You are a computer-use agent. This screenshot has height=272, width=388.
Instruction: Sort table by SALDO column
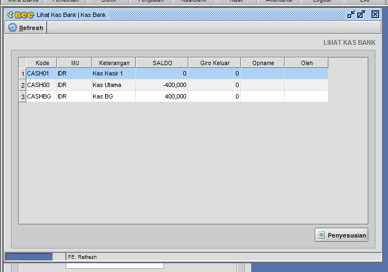coord(162,63)
